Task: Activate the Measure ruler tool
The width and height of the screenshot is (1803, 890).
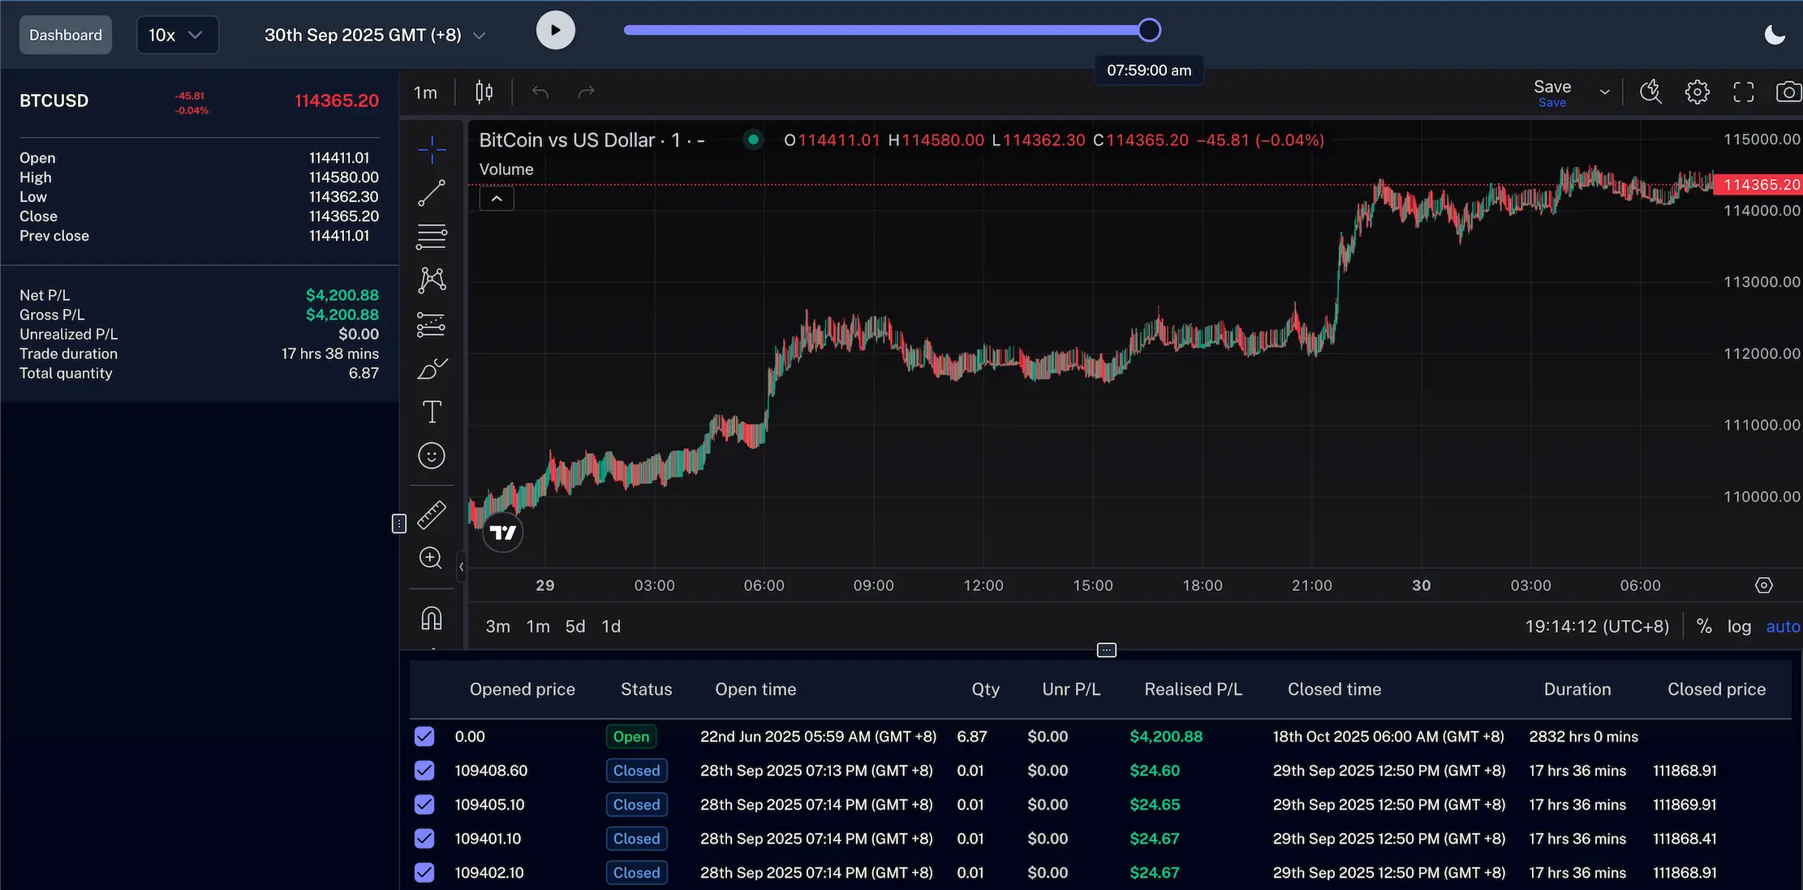Action: pyautogui.click(x=431, y=515)
